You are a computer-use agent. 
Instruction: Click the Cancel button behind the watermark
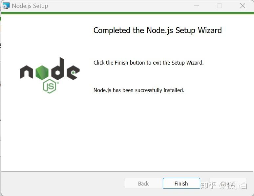pyautogui.click(x=228, y=183)
